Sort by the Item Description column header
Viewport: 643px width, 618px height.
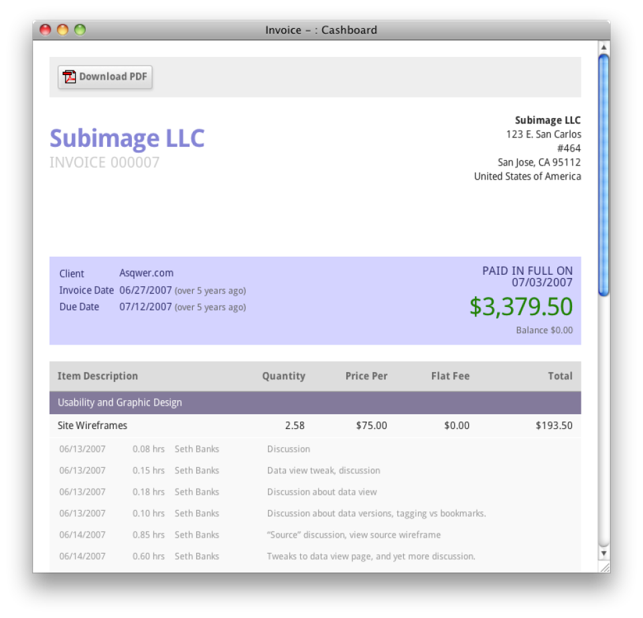[98, 376]
